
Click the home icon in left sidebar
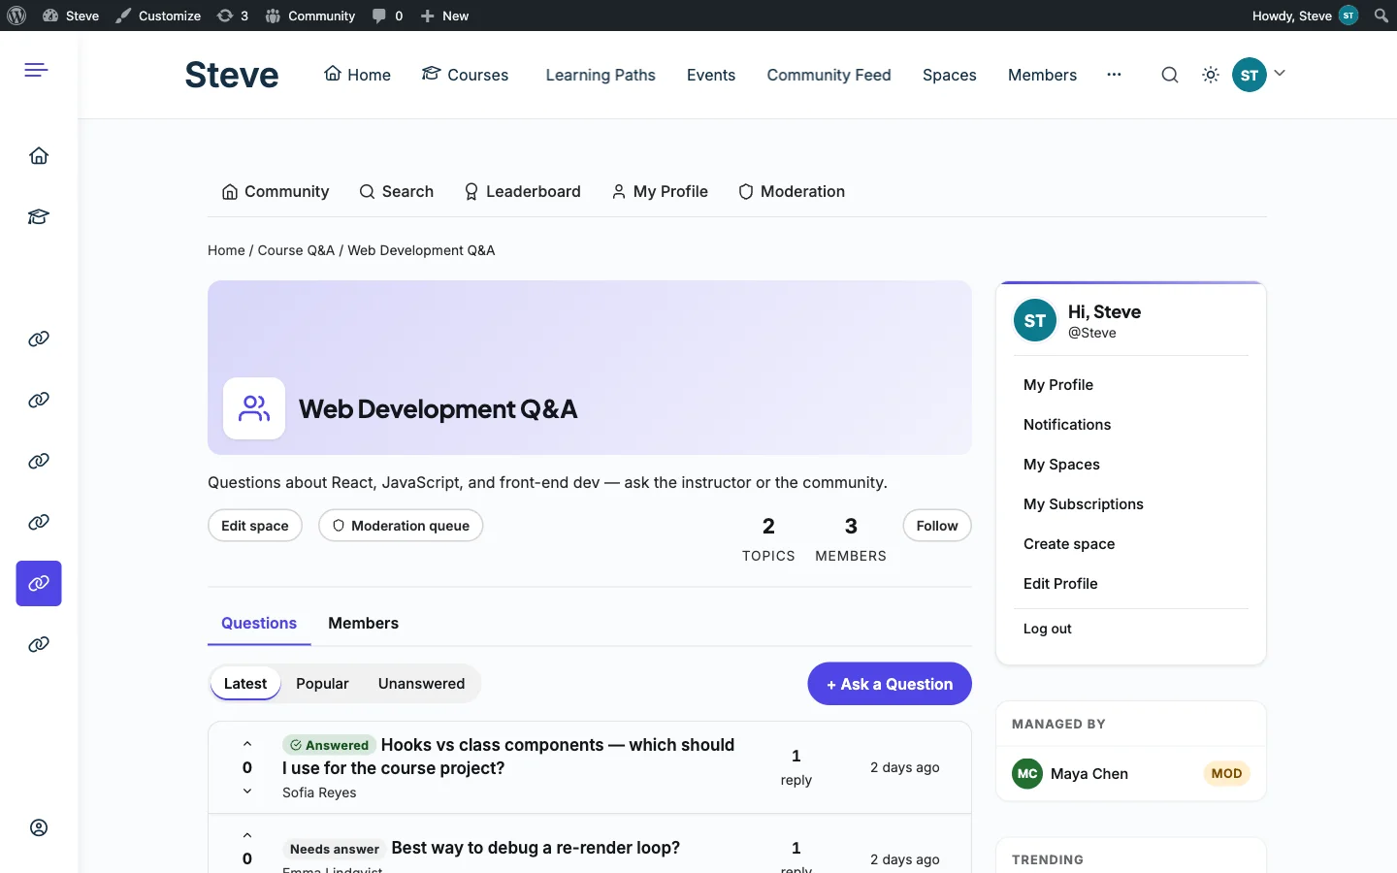(x=39, y=155)
